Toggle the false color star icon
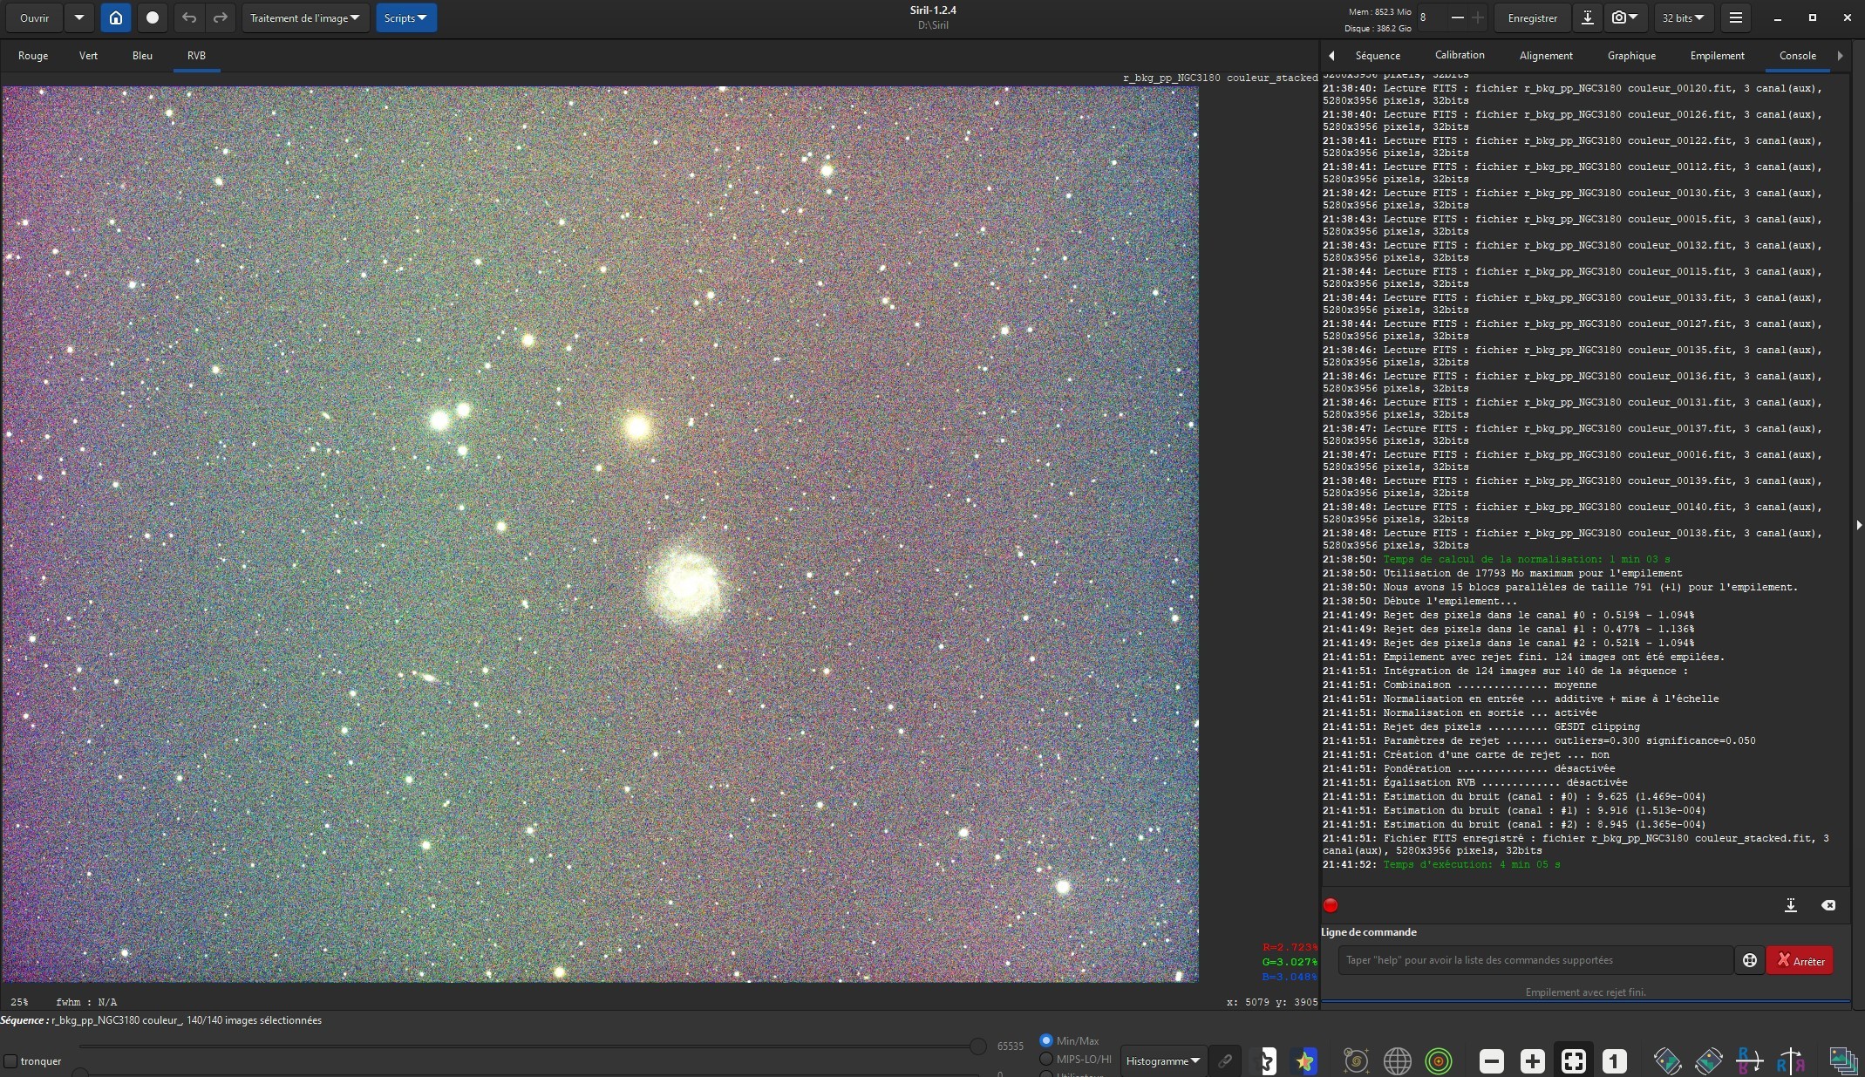 point(1305,1060)
